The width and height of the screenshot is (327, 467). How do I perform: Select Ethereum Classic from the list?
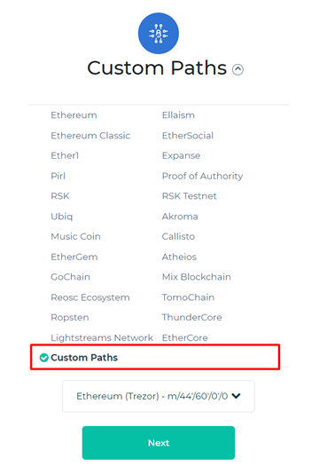(x=90, y=136)
